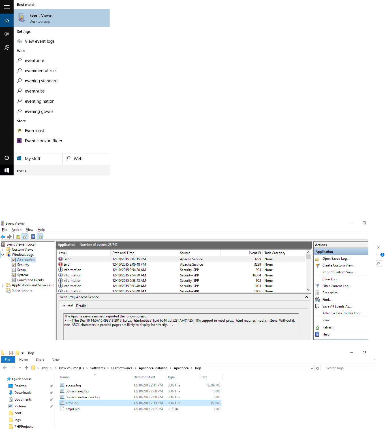Click Clear Log in the Actions pane
Image resolution: width=385 pixels, height=432 pixels.
pyautogui.click(x=331, y=279)
